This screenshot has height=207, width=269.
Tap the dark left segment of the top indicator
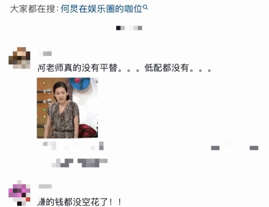(x=118, y=28)
